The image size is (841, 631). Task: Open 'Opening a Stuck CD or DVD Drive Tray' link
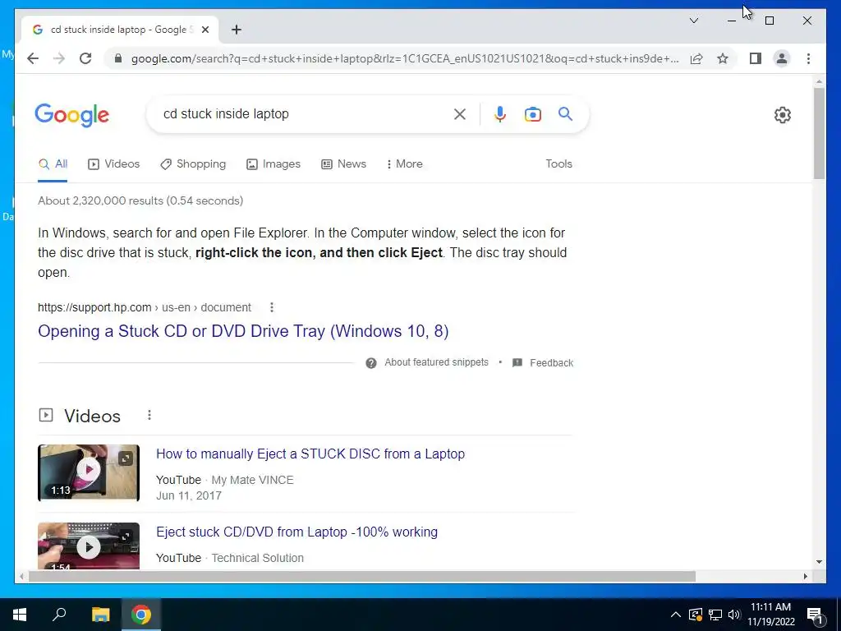pyautogui.click(x=243, y=331)
